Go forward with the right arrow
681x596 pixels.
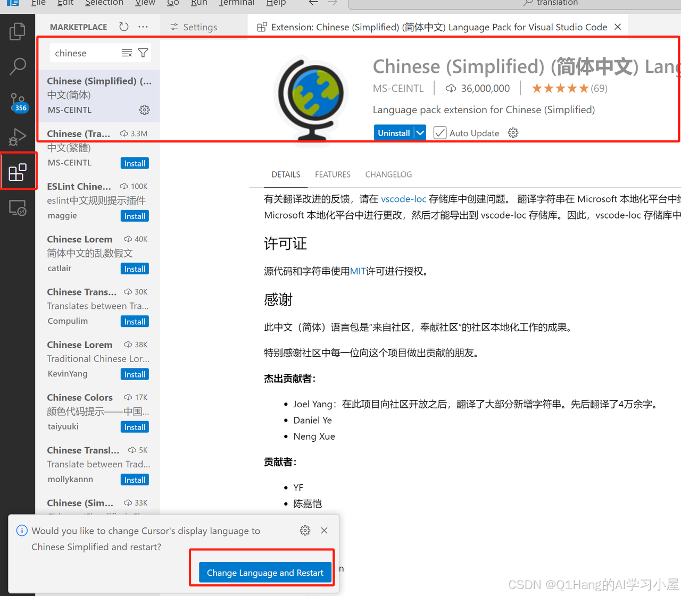coord(333,3)
